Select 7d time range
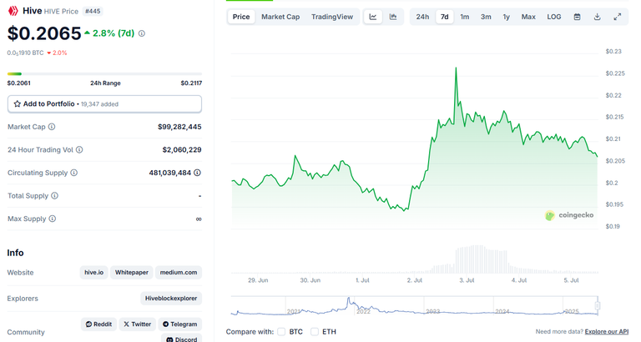The width and height of the screenshot is (641, 342). pyautogui.click(x=444, y=17)
